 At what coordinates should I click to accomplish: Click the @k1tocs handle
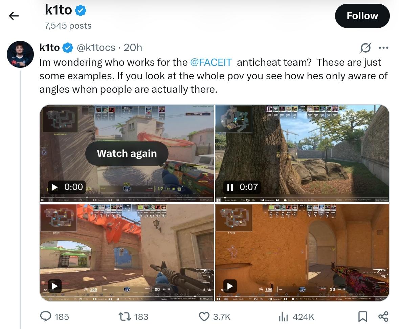pyautogui.click(x=96, y=48)
